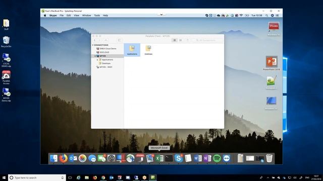Collapse the CONNECTIONS section
The width and height of the screenshot is (323, 181).
tap(93, 45)
